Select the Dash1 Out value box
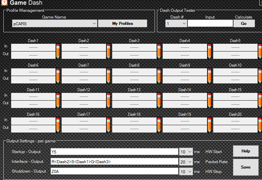 tap(33, 55)
